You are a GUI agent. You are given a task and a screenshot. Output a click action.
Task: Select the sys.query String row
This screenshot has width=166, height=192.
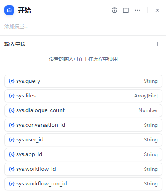coord(83,81)
